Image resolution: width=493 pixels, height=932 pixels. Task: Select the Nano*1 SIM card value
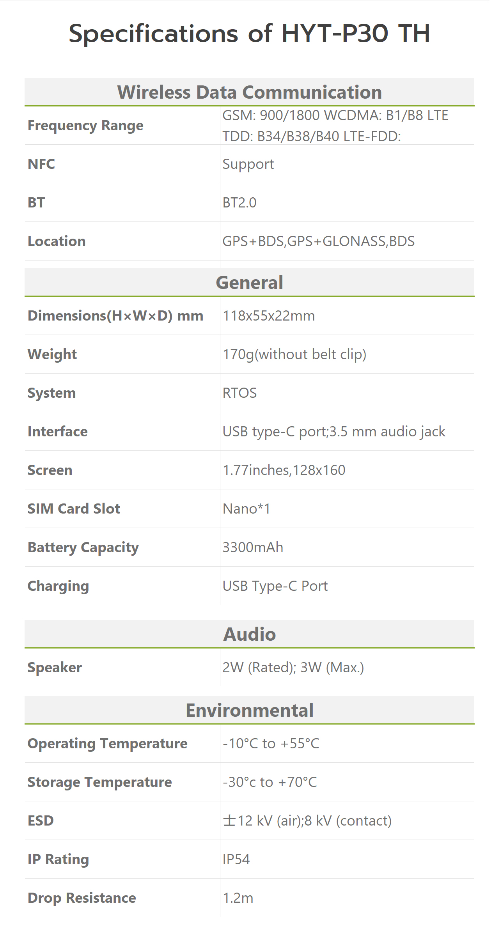point(246,509)
